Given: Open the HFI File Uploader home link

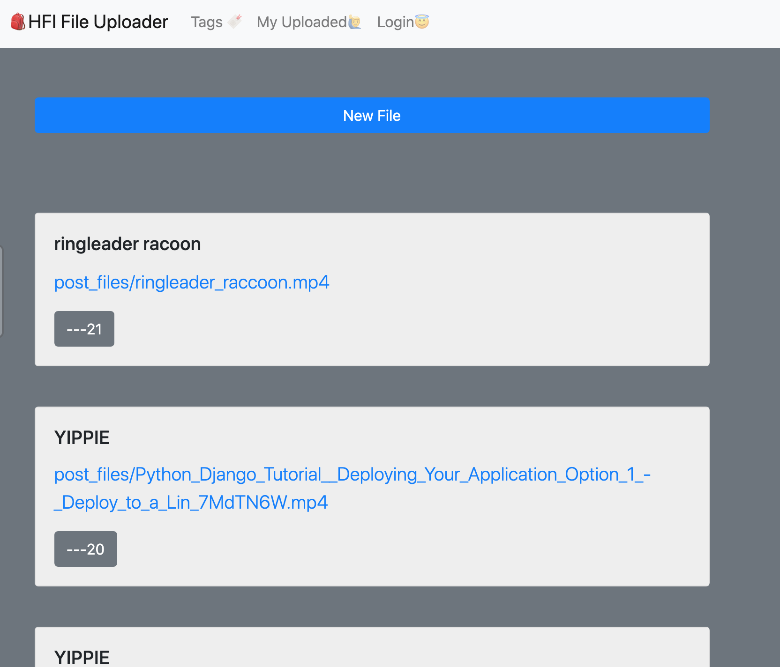Looking at the screenshot, I should (x=89, y=22).
